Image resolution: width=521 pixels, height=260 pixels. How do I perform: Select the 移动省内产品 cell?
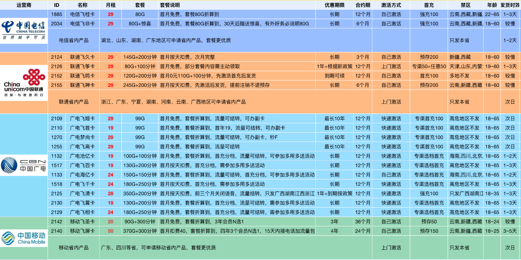73,248
